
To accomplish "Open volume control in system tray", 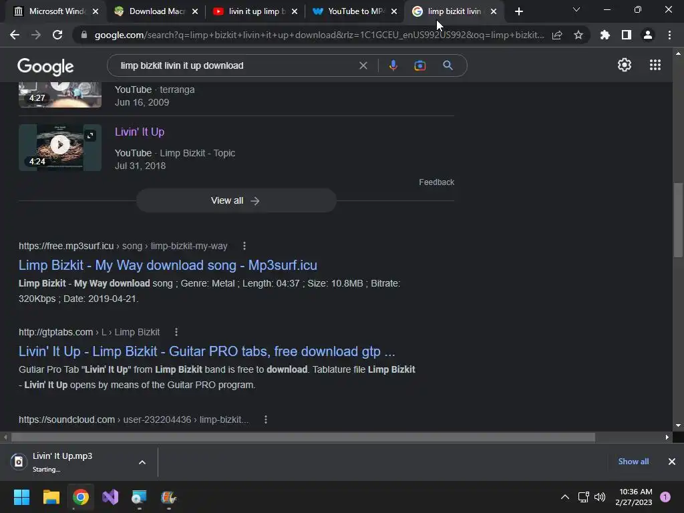I will click(600, 497).
